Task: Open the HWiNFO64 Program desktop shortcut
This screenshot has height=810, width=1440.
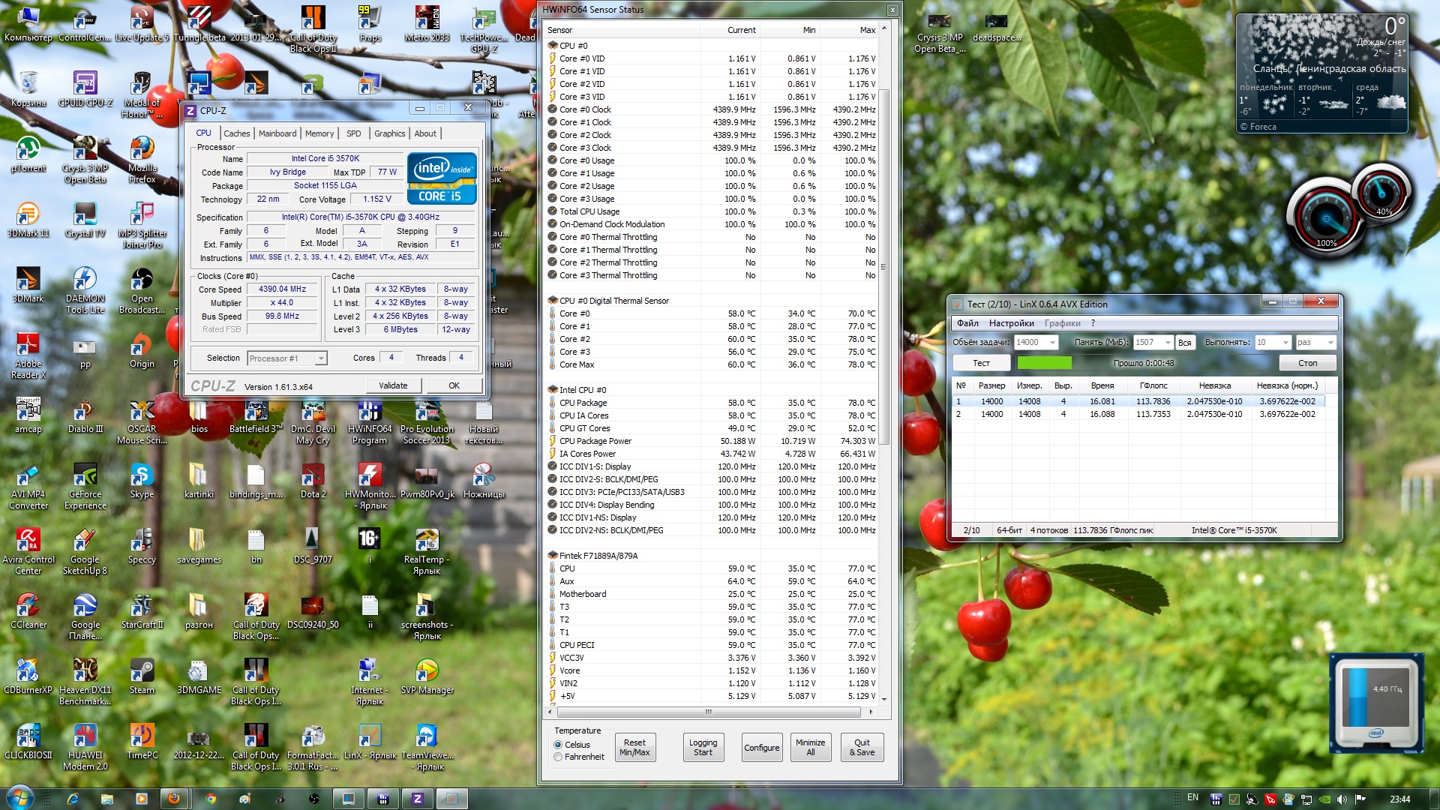Action: [369, 414]
